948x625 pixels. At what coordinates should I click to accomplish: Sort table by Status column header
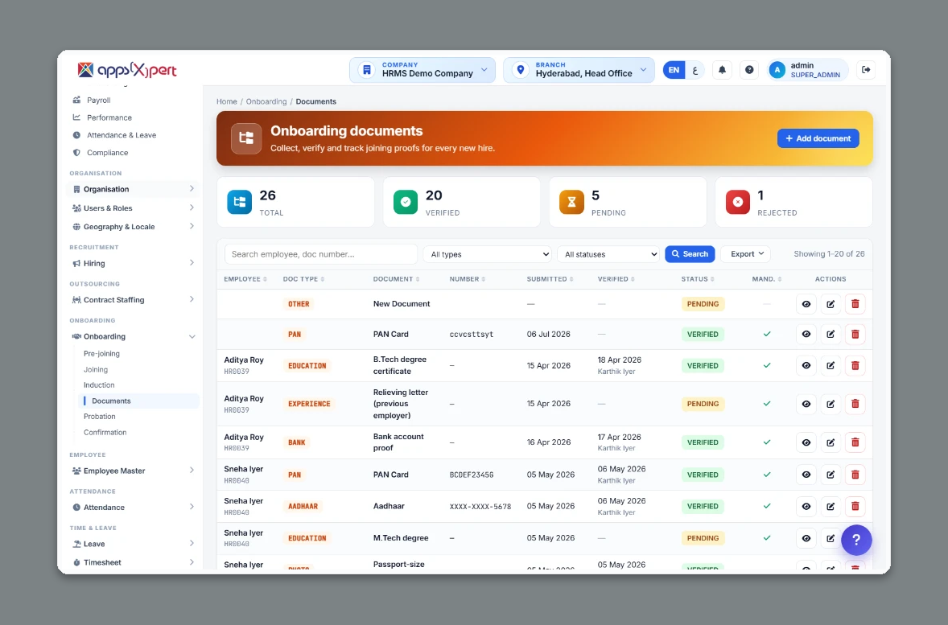tap(698, 279)
